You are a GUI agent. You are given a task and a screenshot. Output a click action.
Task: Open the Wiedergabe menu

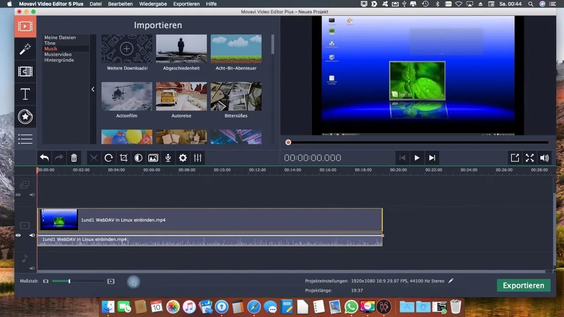point(153,4)
